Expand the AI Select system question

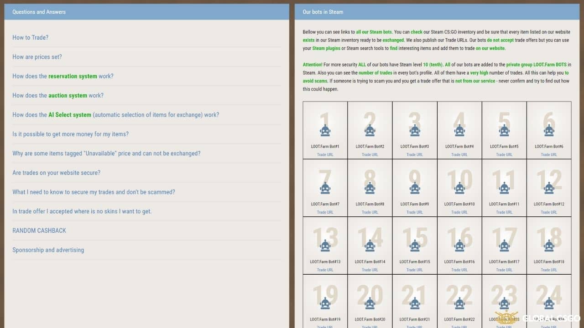coord(115,115)
